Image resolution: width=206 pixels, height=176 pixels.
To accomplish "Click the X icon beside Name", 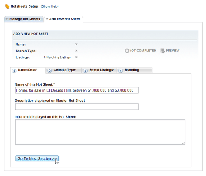I will (76, 45).
